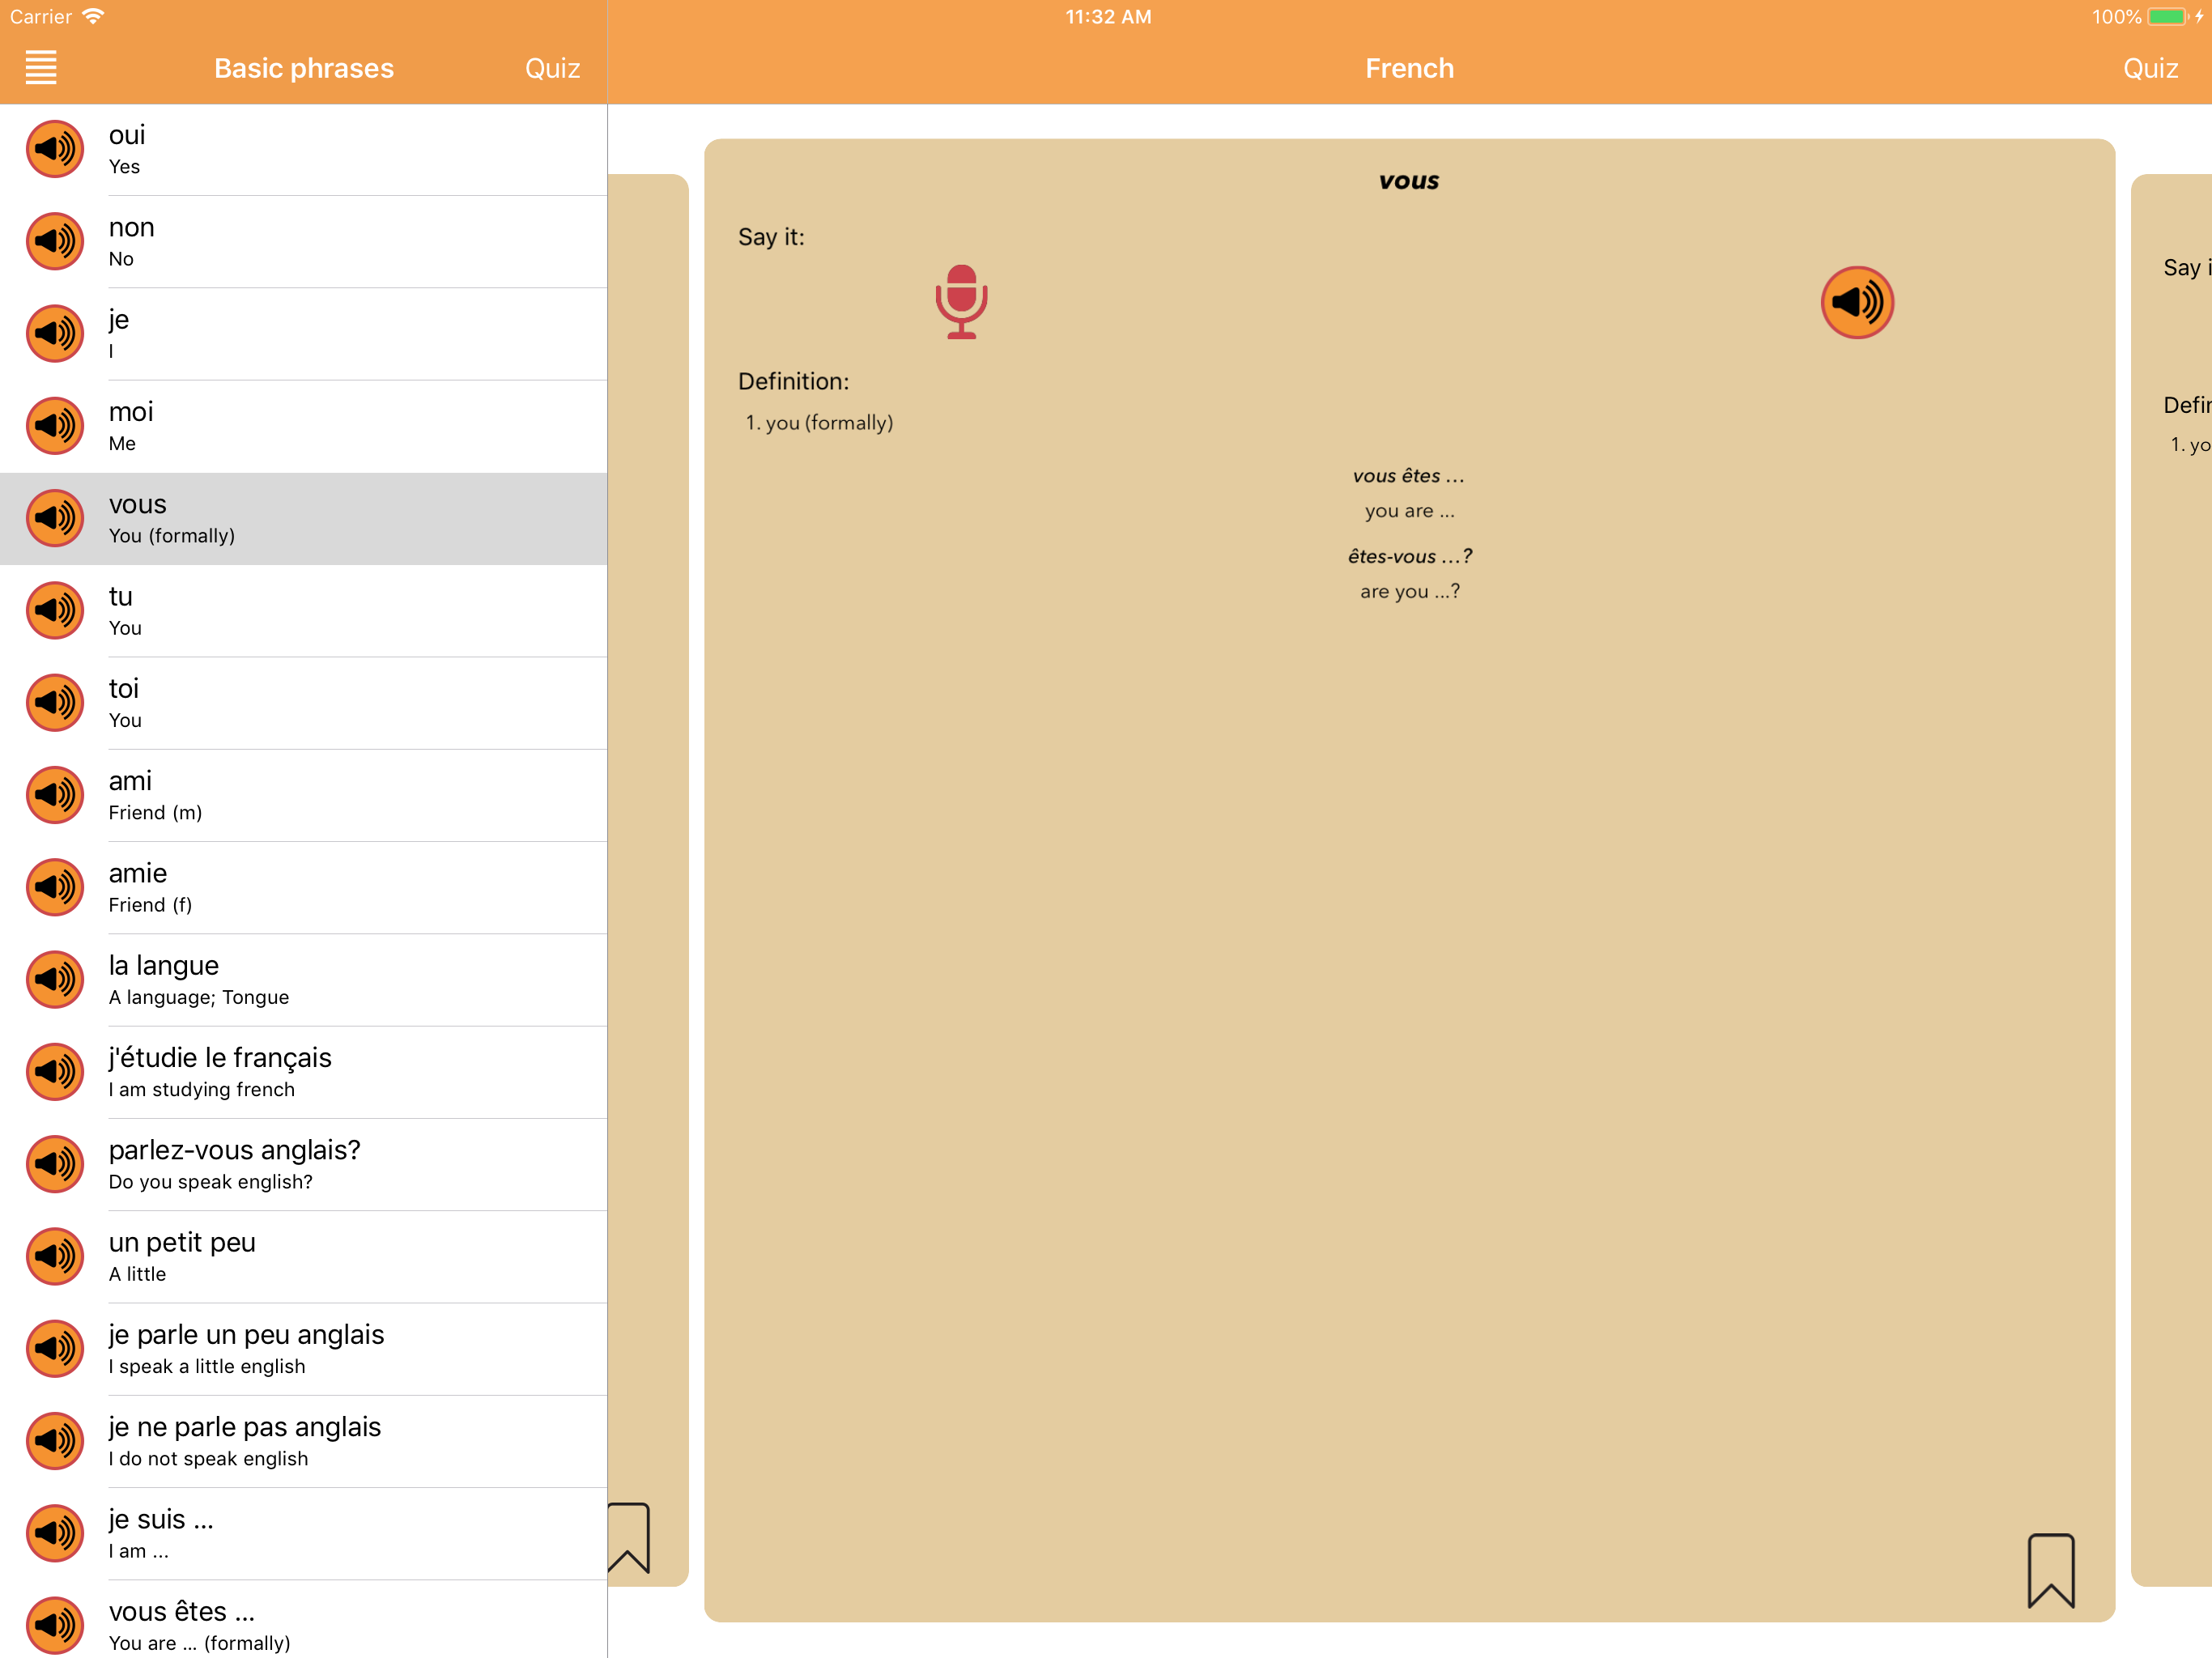
Task: Open the hamburger menu icon
Action: pyautogui.click(x=41, y=68)
